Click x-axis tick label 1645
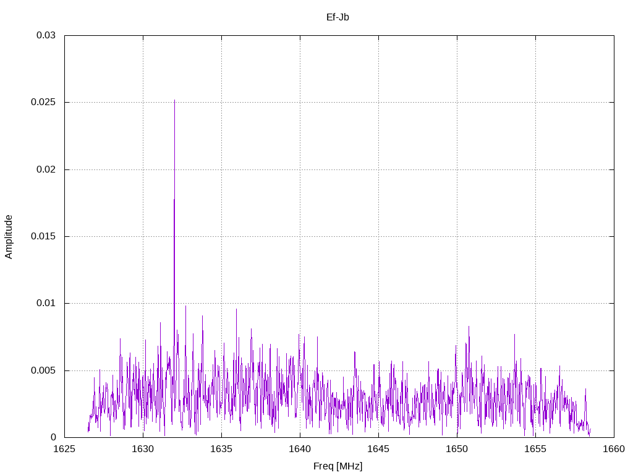This screenshot has height=475, width=633. point(379,449)
